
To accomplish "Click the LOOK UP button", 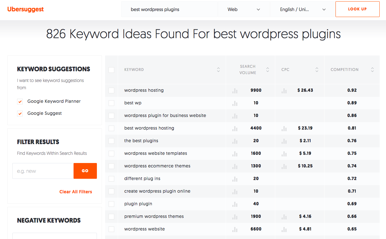I will 357,9.
